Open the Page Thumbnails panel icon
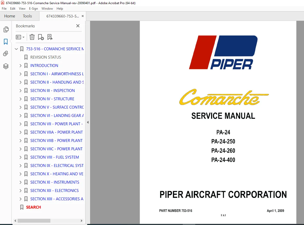Viewport: 304px width, 225px height. (x=6, y=29)
